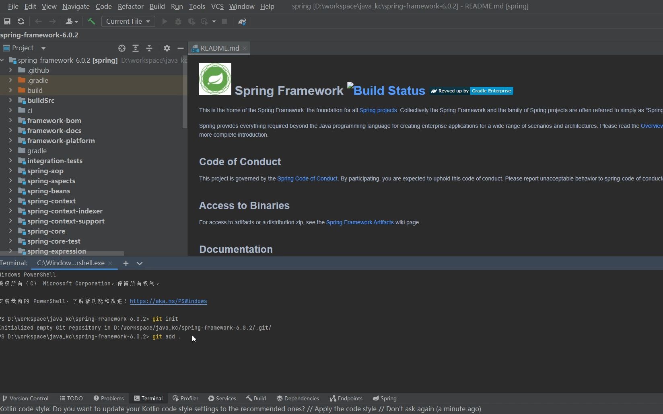663x414 pixels.
Task: Open the Version Control tool window
Action: coord(25,398)
